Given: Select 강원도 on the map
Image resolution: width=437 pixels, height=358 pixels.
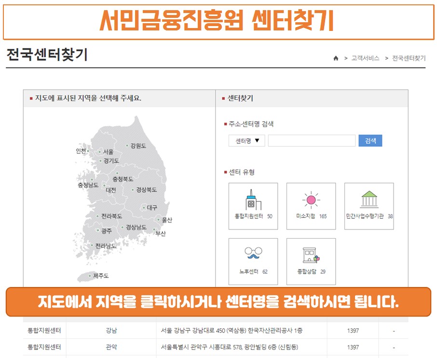Looking at the screenshot, I should pos(138,146).
